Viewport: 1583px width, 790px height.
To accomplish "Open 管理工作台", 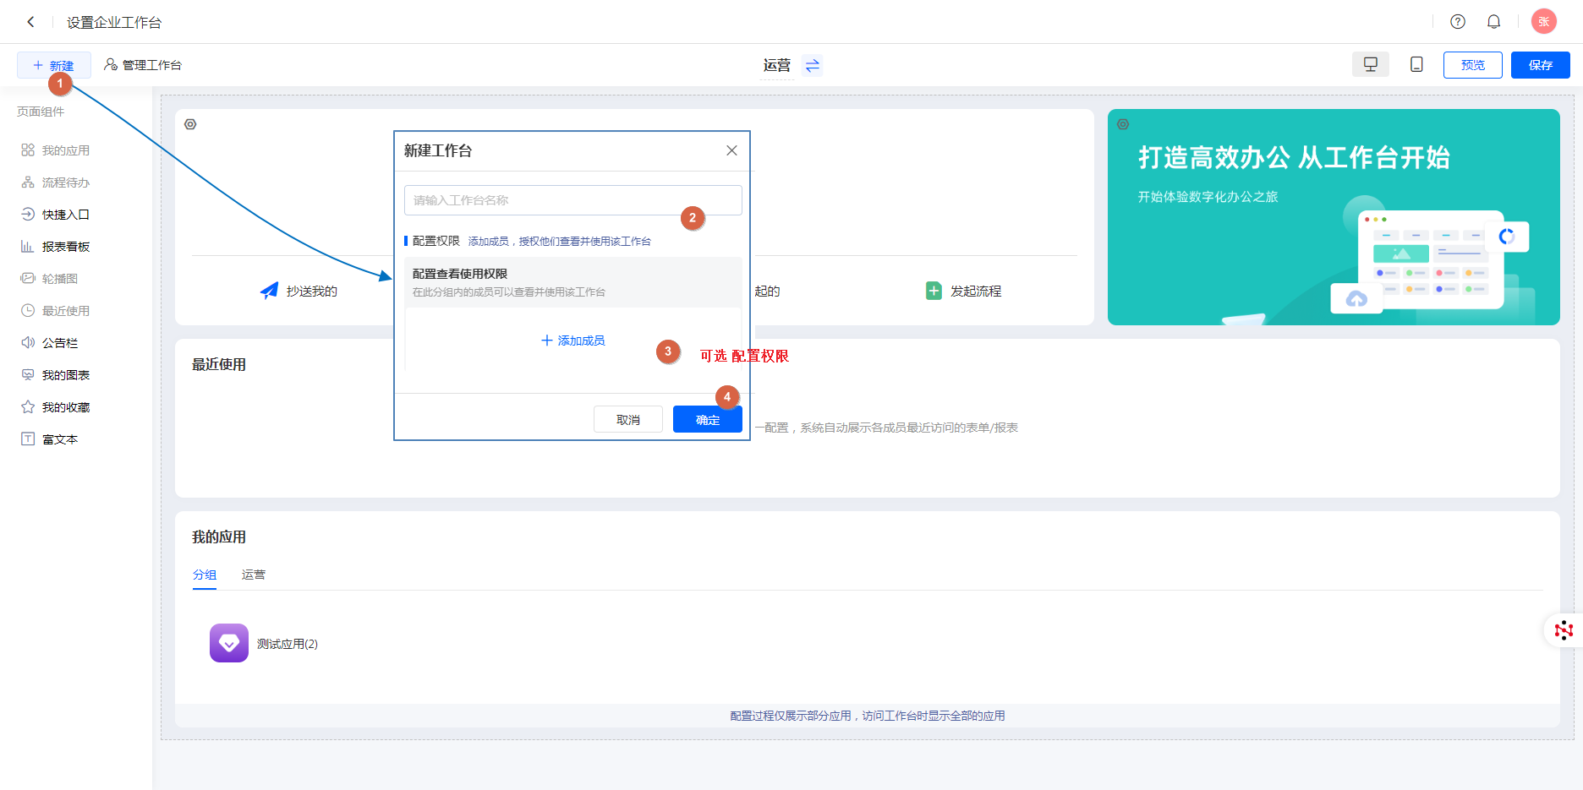I will pyautogui.click(x=143, y=65).
